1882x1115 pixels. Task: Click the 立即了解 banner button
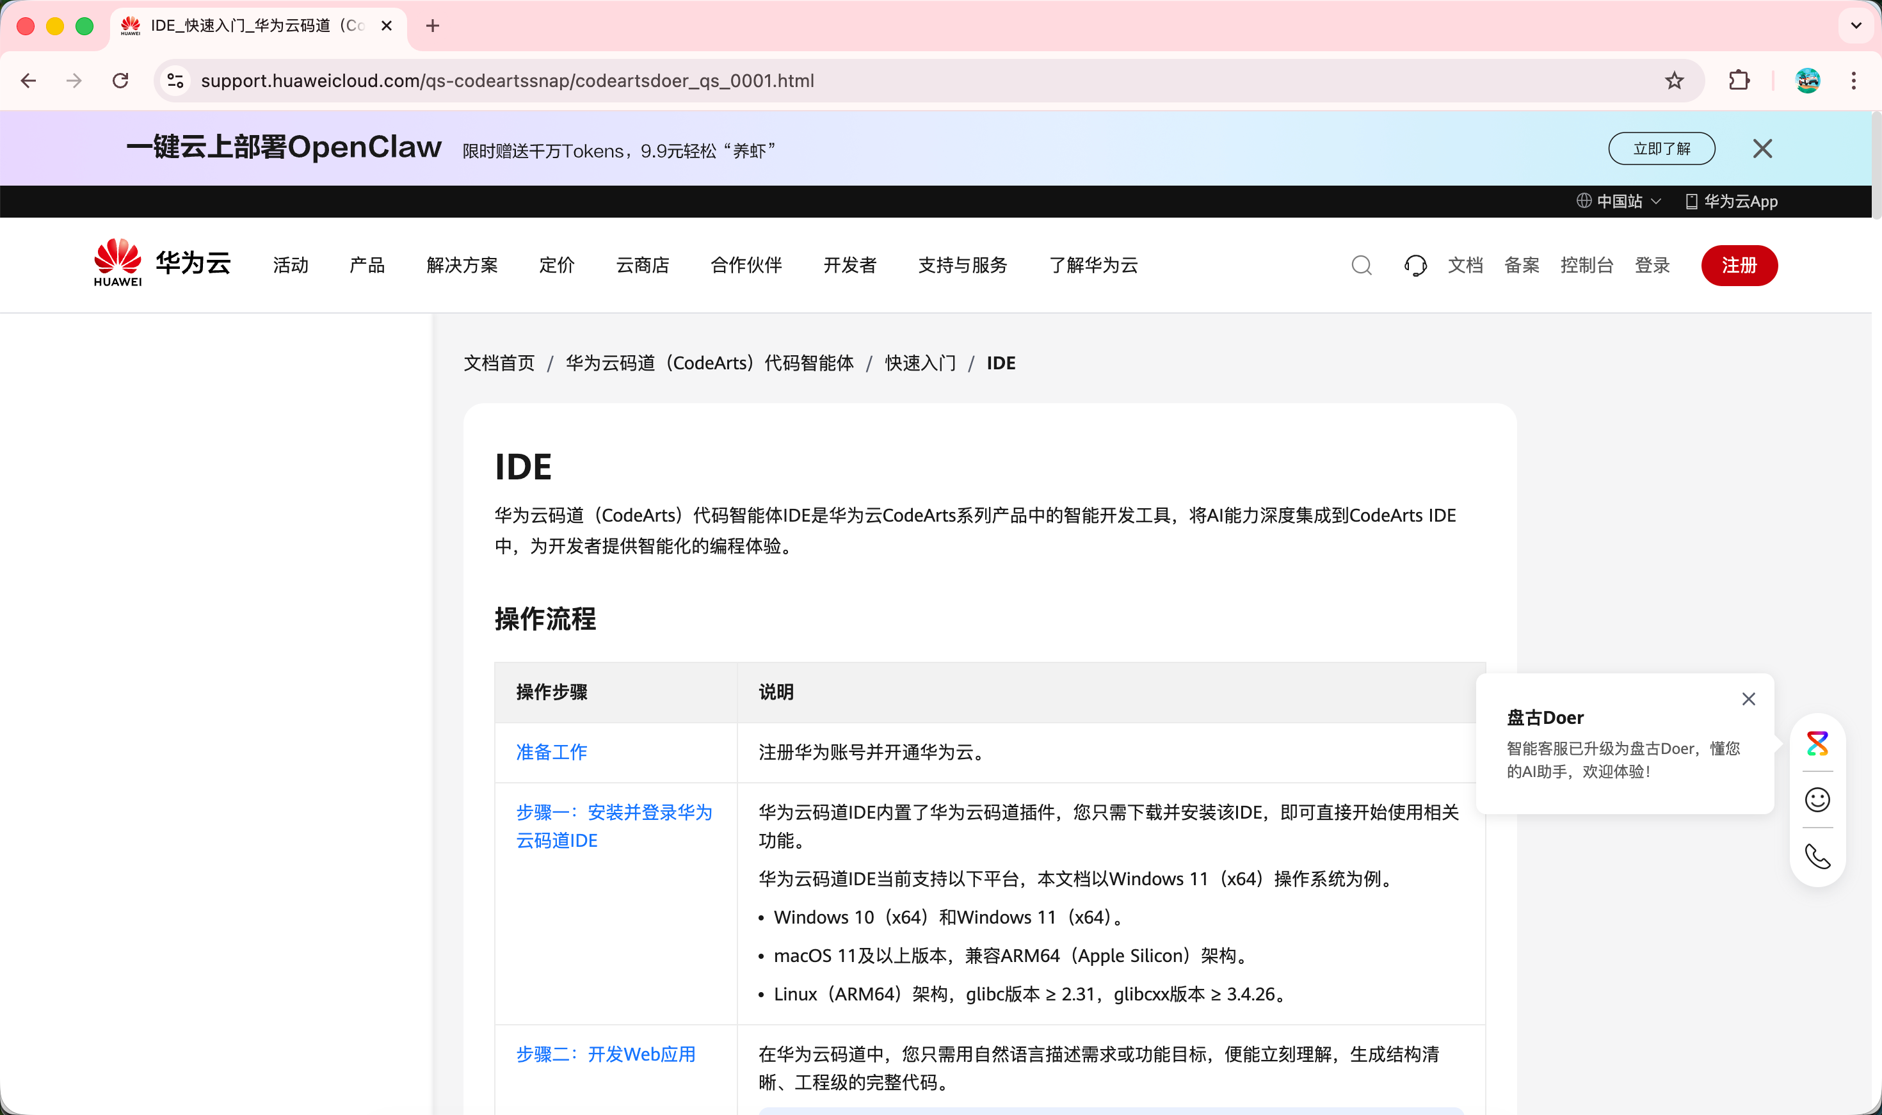click(x=1661, y=148)
